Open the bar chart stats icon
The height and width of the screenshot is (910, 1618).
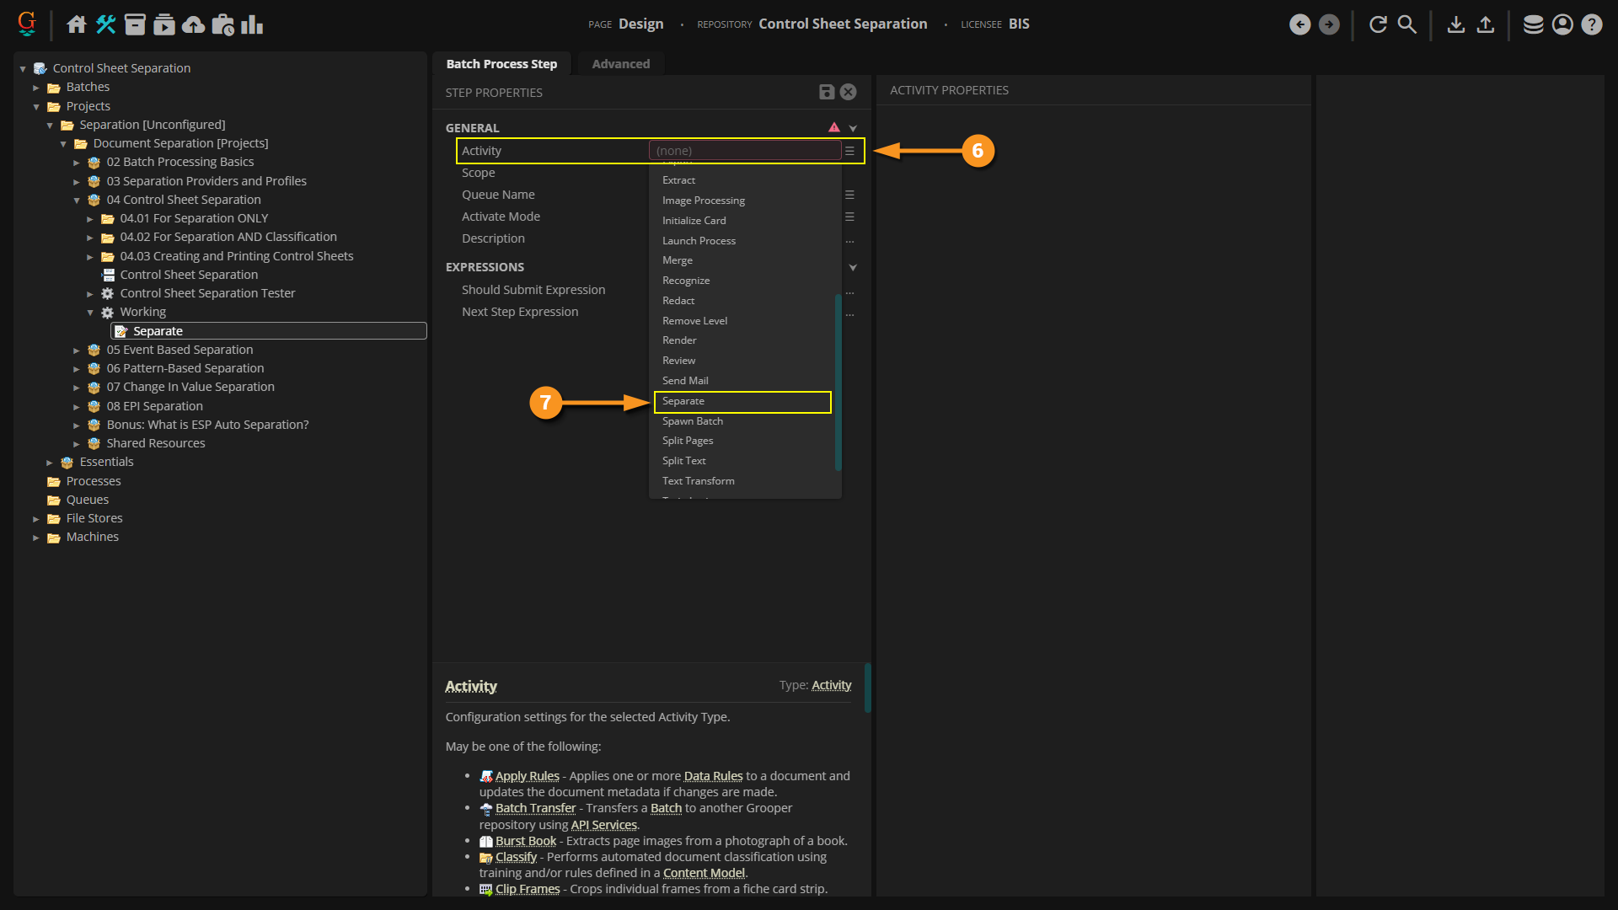click(252, 24)
